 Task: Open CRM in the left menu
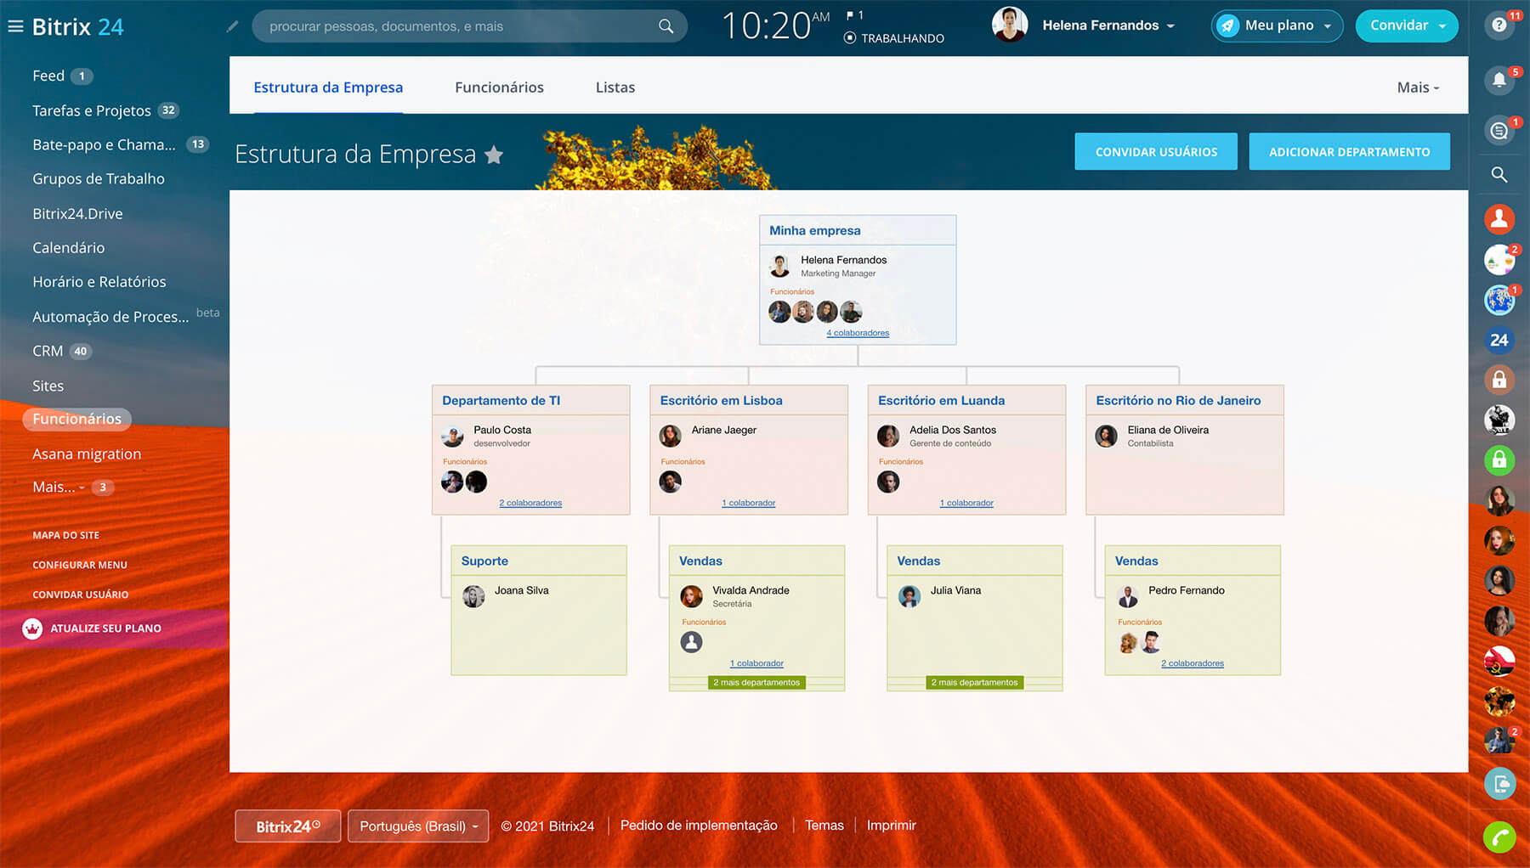point(48,351)
